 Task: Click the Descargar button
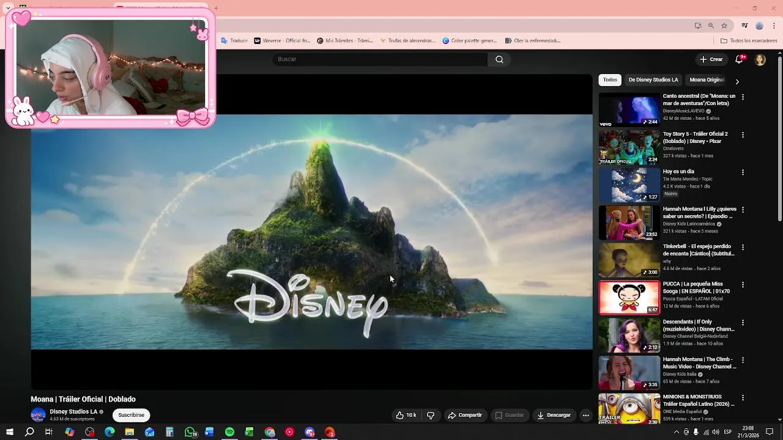pyautogui.click(x=554, y=415)
